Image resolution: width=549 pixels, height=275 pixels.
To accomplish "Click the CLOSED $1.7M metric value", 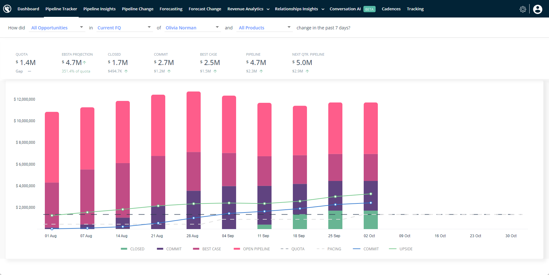I will pyautogui.click(x=118, y=62).
